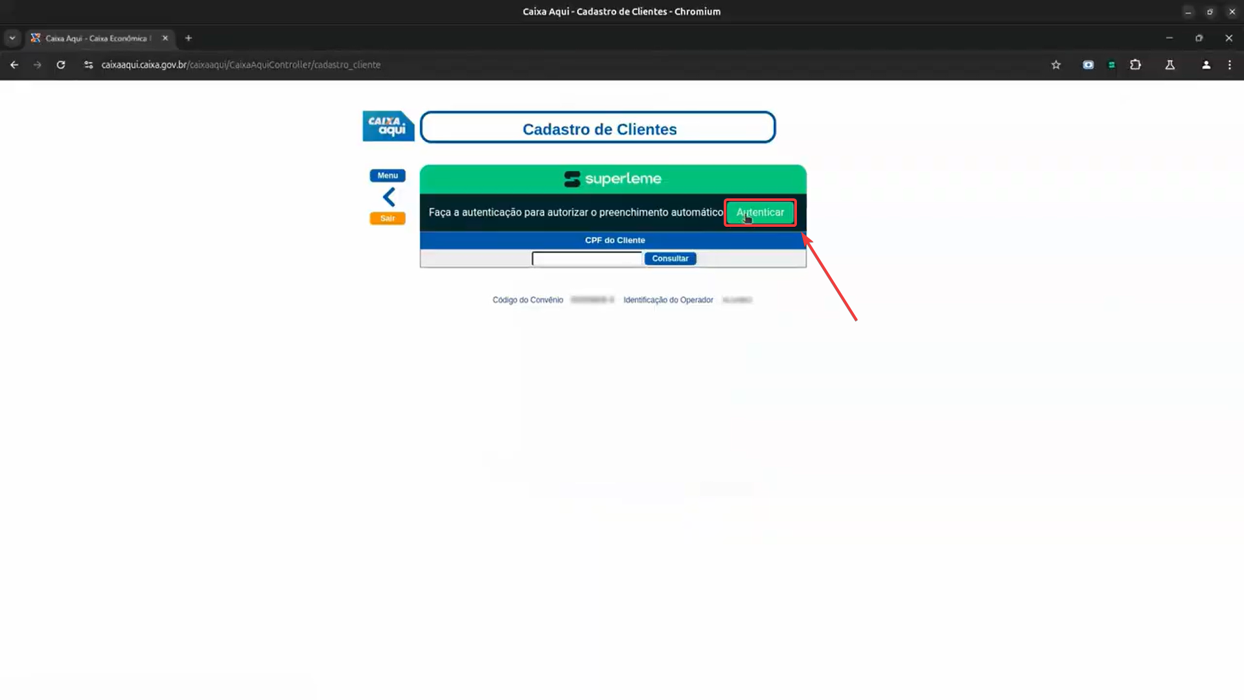Bookmark this page with star icon

click(x=1056, y=65)
